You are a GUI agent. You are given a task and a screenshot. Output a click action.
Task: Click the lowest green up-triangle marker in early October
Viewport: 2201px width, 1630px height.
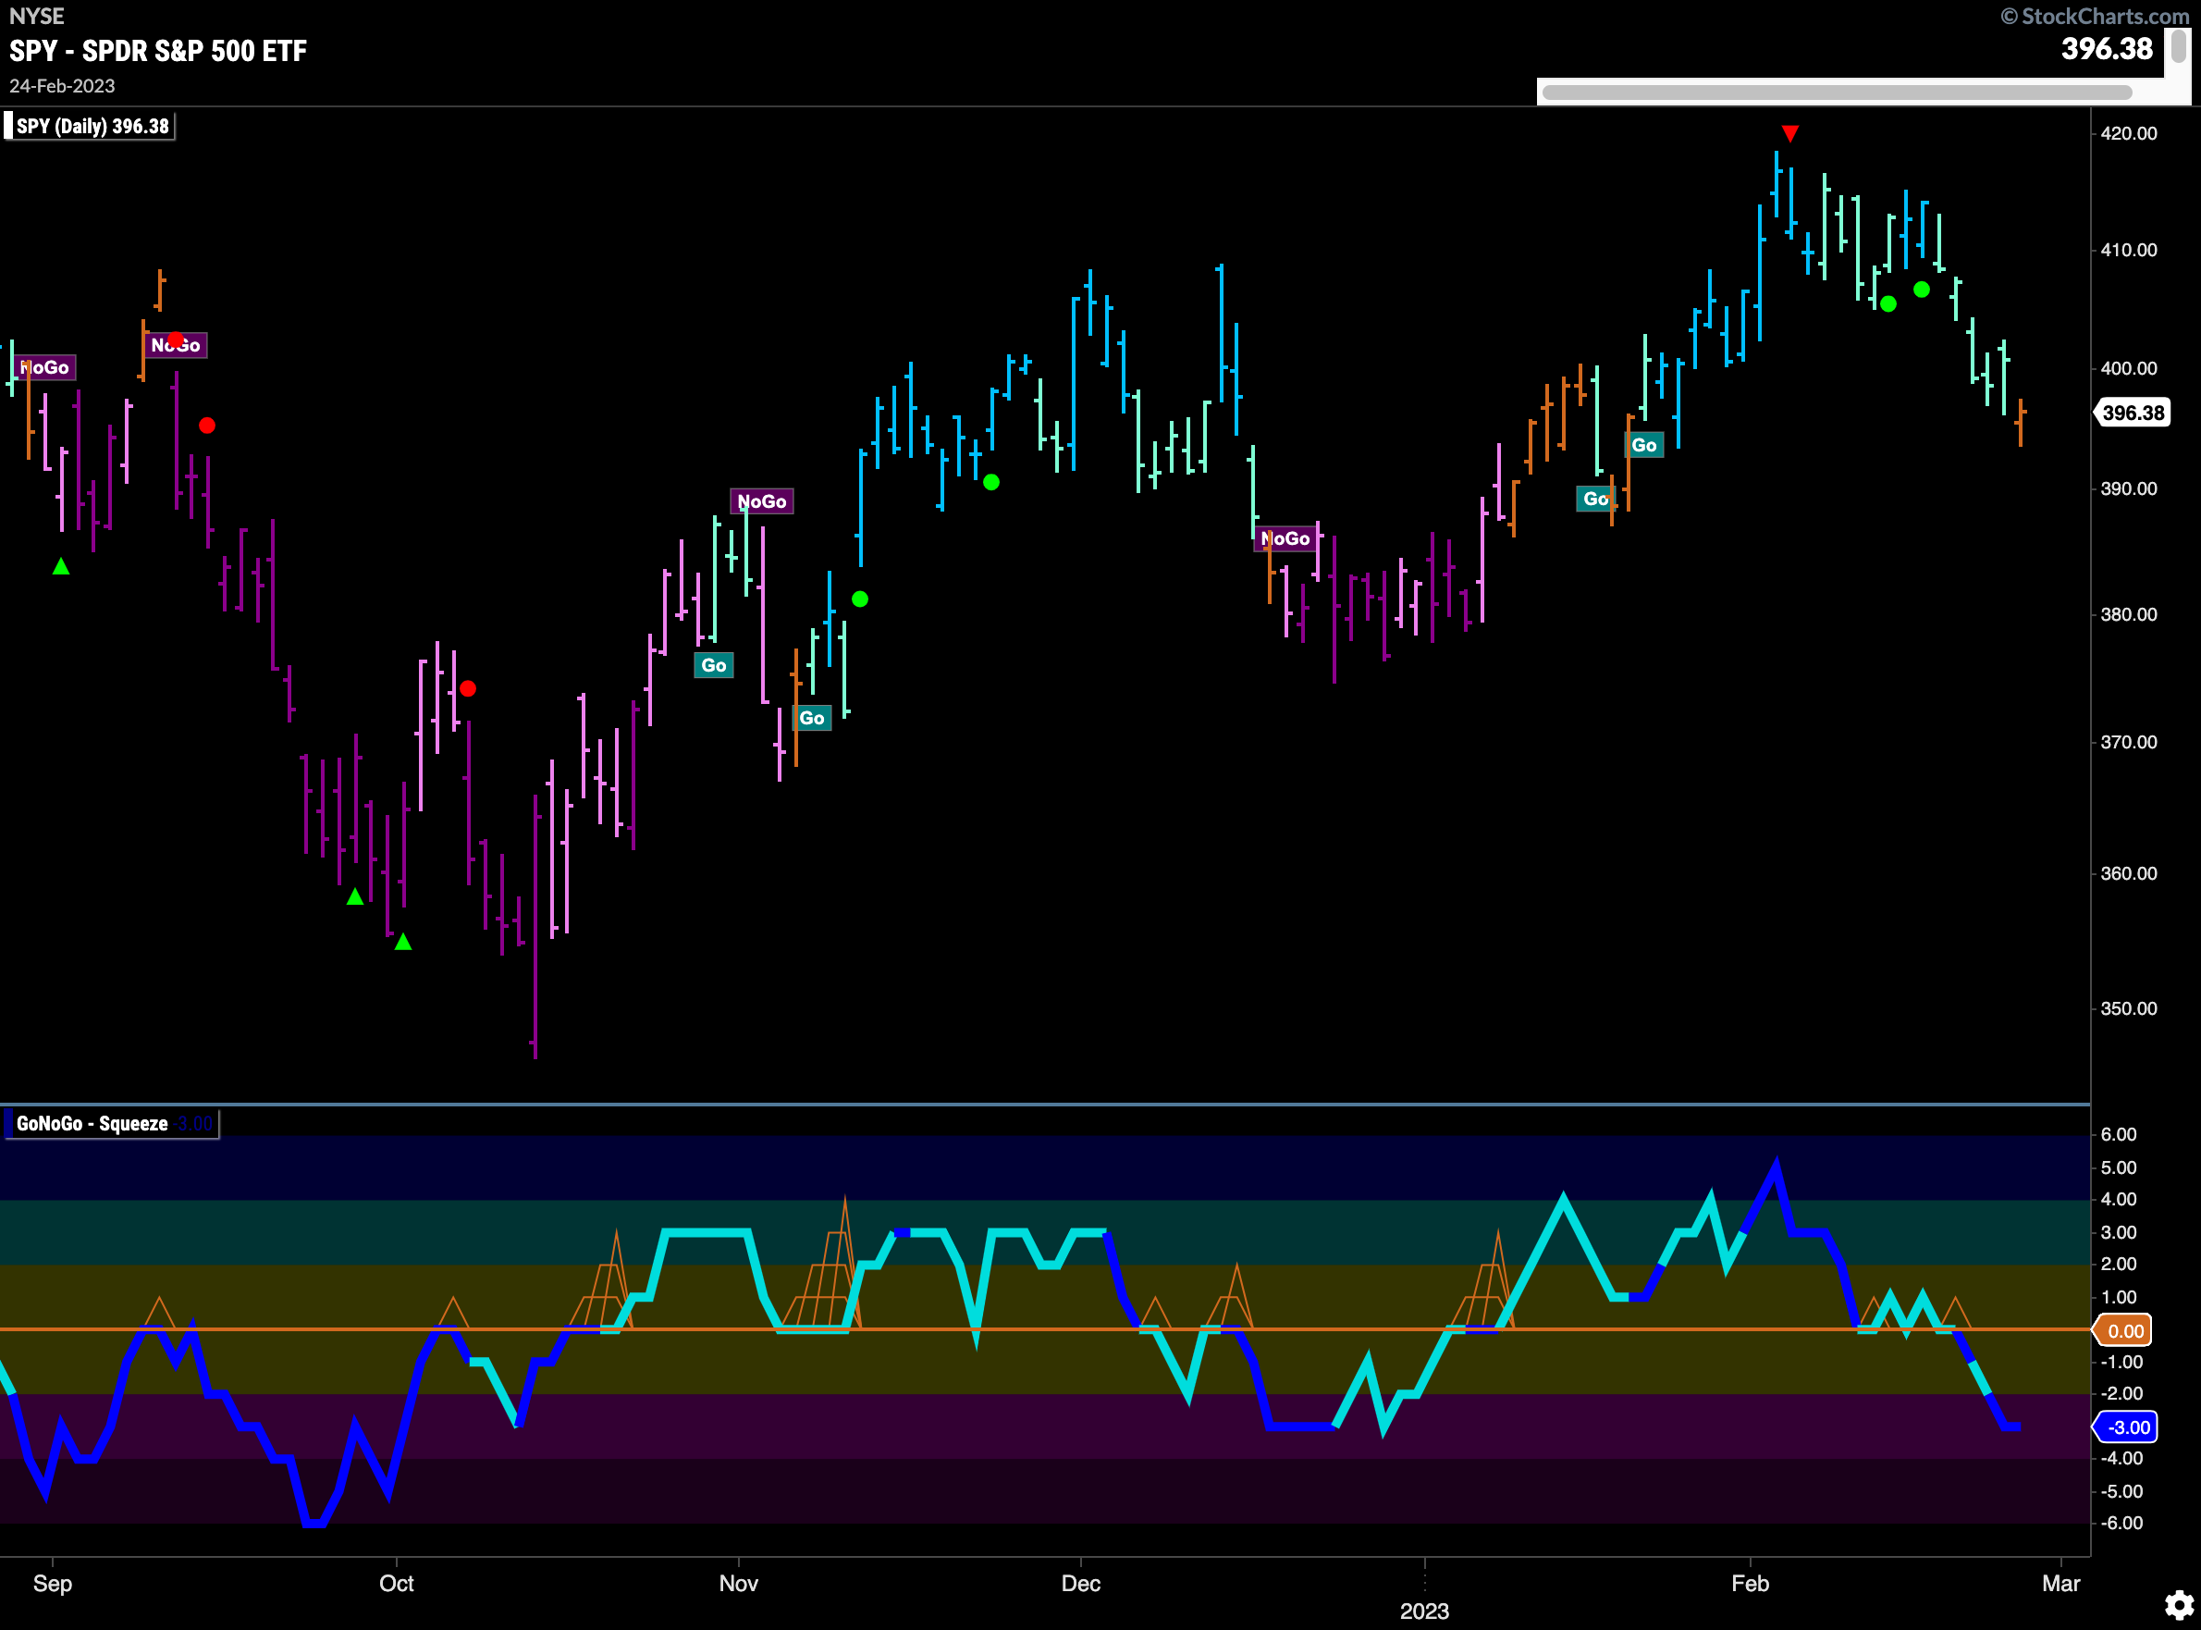[402, 942]
